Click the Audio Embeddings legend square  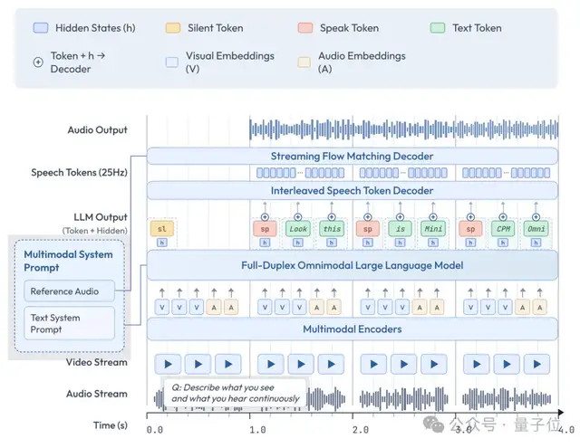[304, 62]
